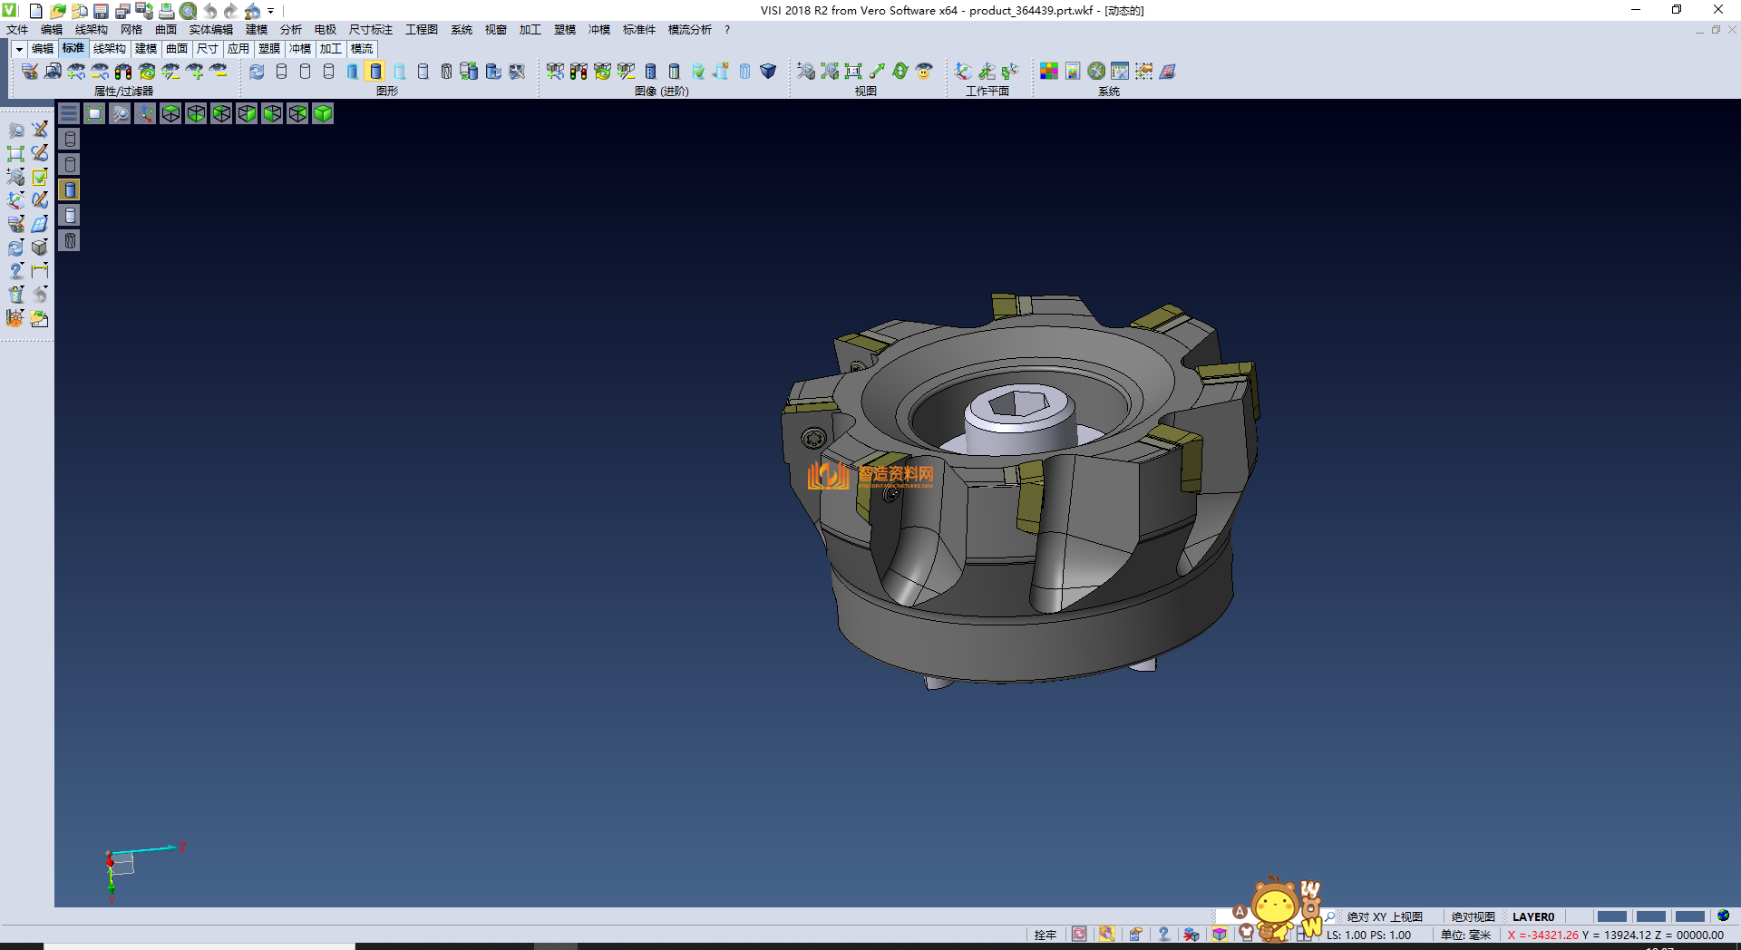Click the 绝对视图 label in status bar

point(1473,916)
